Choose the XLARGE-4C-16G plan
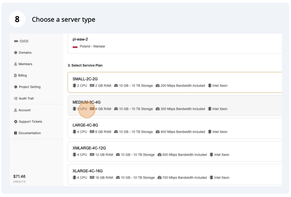This screenshot has width=291, height=197. [x=174, y=174]
